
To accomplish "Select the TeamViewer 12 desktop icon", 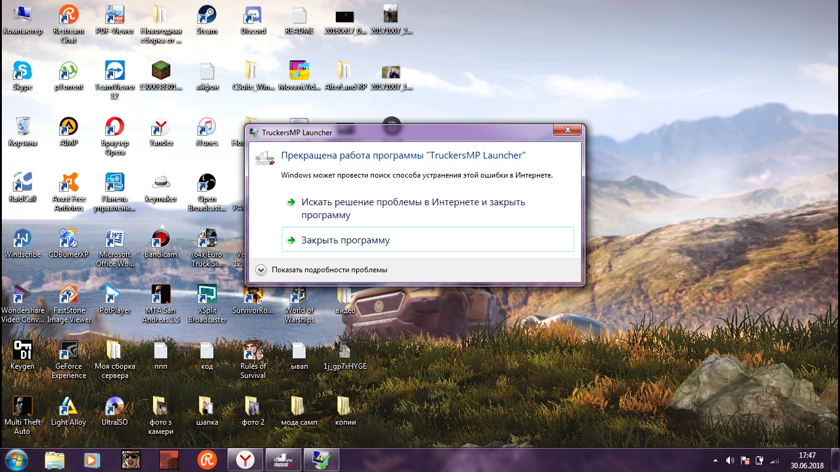I will click(x=114, y=81).
